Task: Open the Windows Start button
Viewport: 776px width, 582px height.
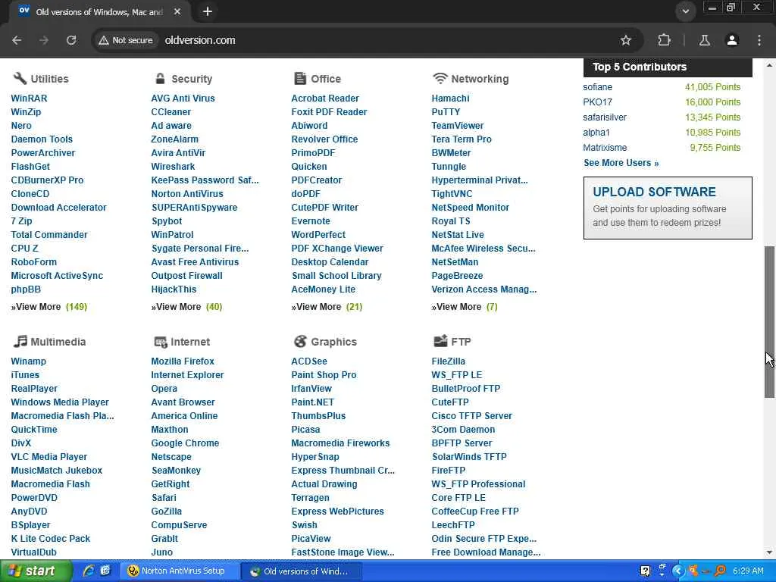Action: coord(35,571)
